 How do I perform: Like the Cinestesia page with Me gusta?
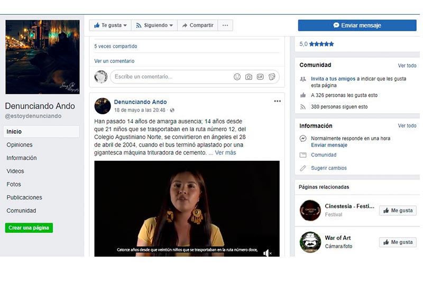398,211
